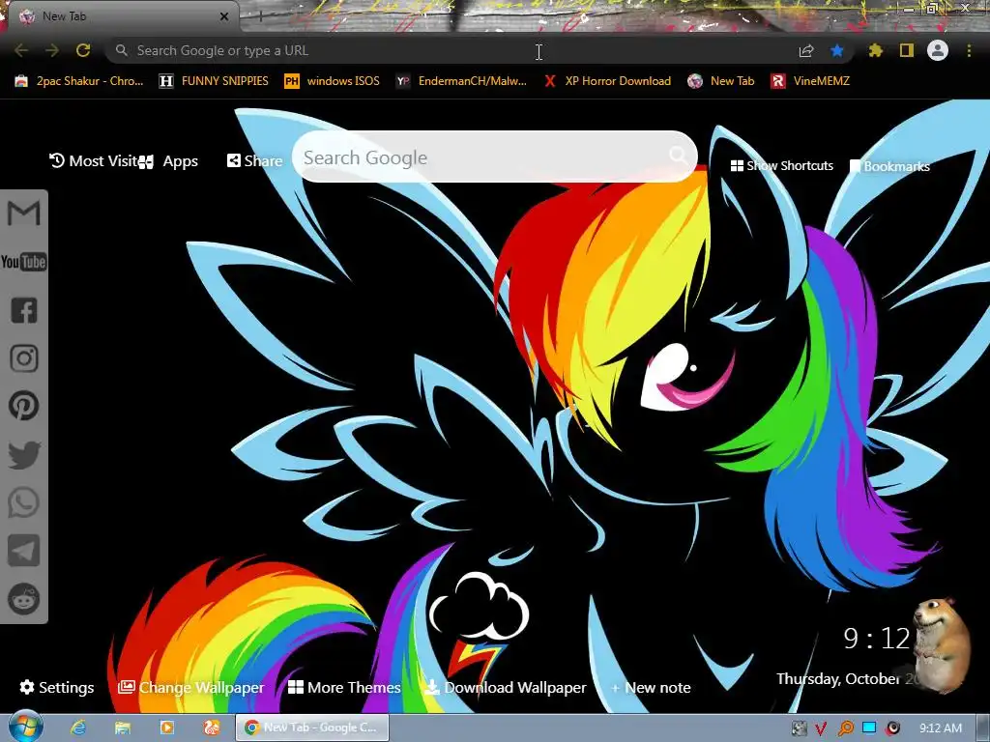Click the animated hamster character
This screenshot has width=990, height=742.
[942, 643]
